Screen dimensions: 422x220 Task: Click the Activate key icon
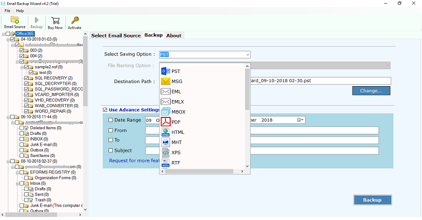click(75, 21)
